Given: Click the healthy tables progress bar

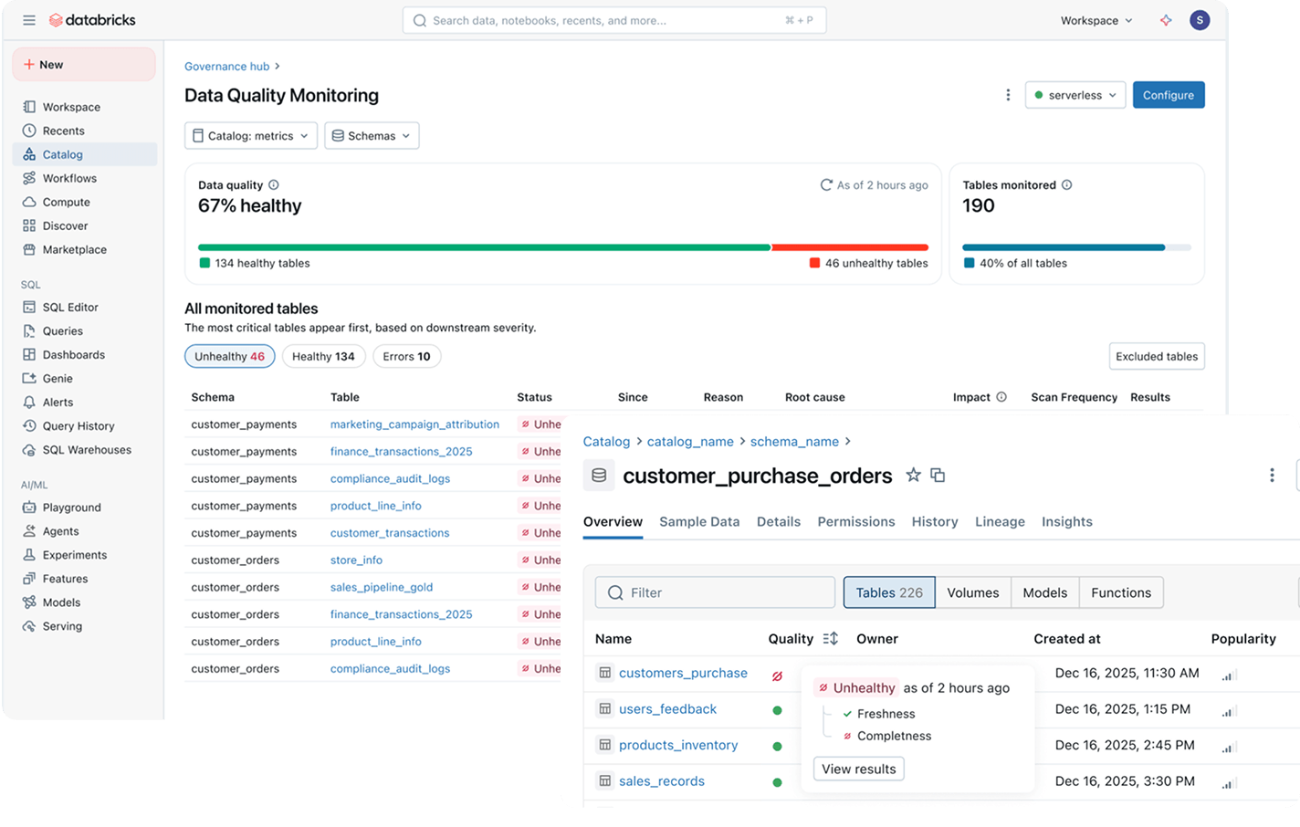Looking at the screenshot, I should 485,247.
